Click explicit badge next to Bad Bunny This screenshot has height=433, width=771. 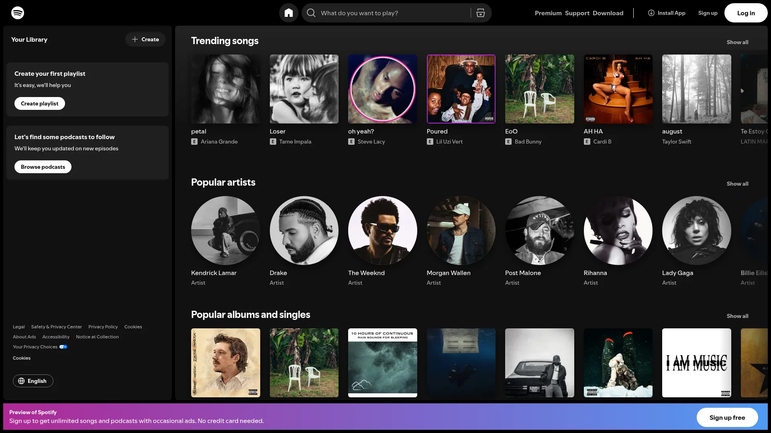tap(508, 142)
